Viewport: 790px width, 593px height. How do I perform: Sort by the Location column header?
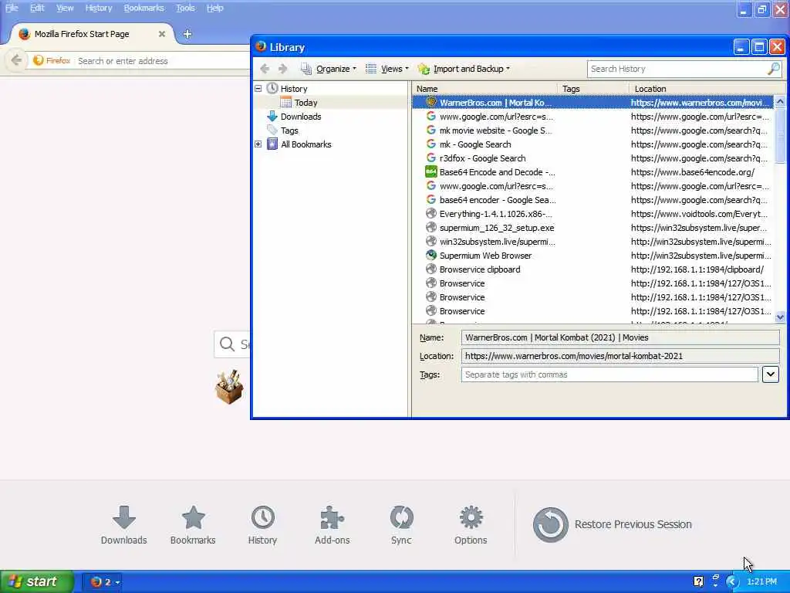[x=707, y=88]
